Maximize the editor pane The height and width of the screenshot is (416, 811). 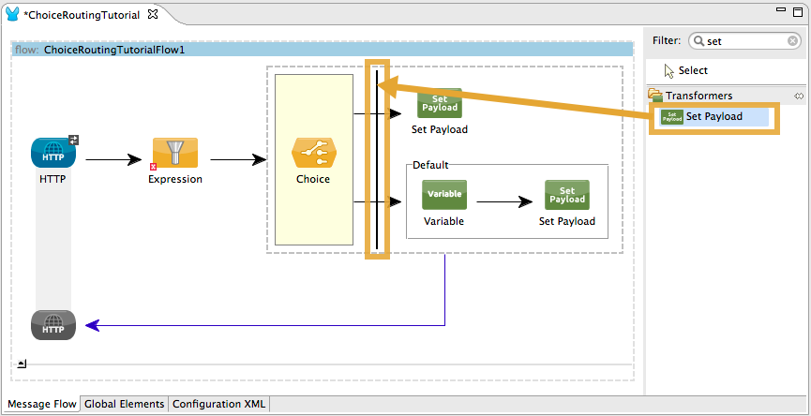point(799,9)
